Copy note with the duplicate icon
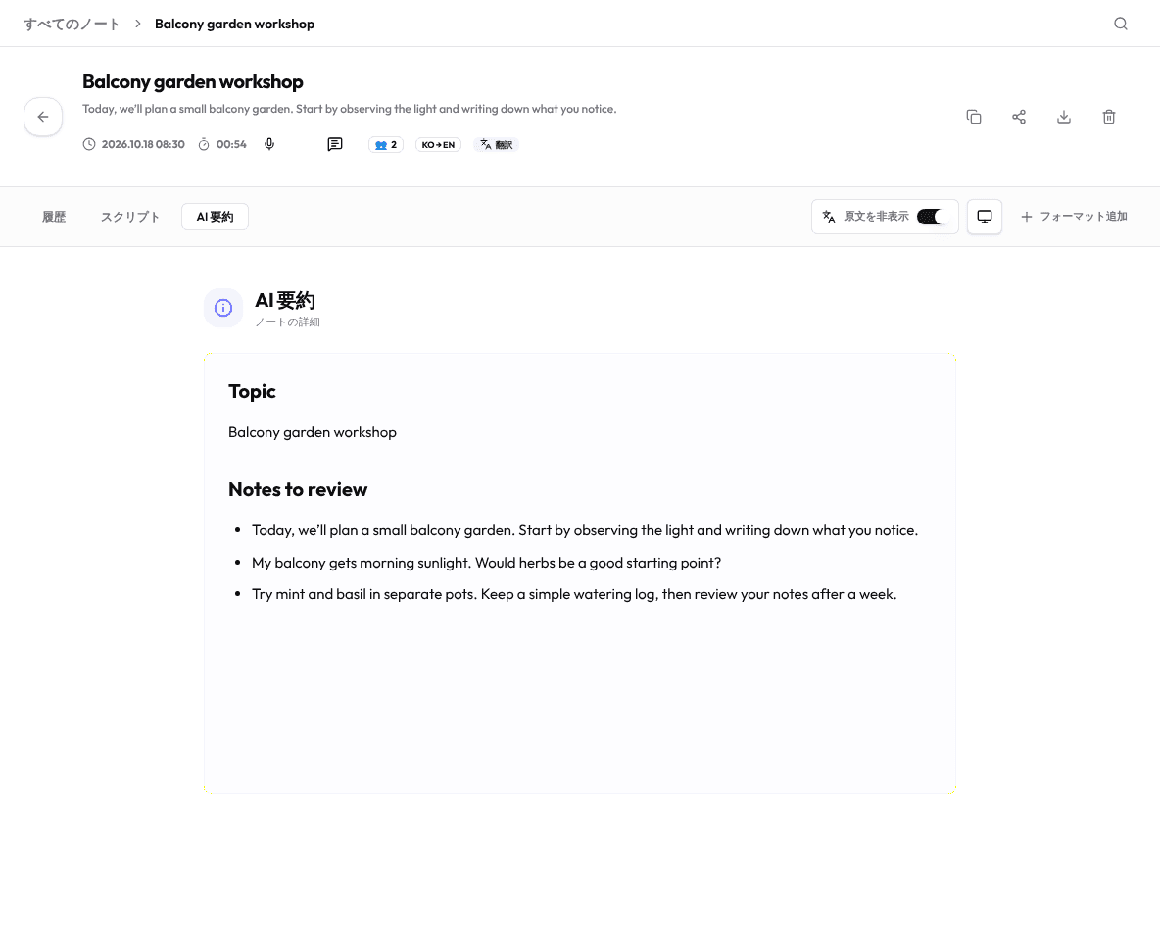Screen dimensions: 1160x941 coord(974,117)
